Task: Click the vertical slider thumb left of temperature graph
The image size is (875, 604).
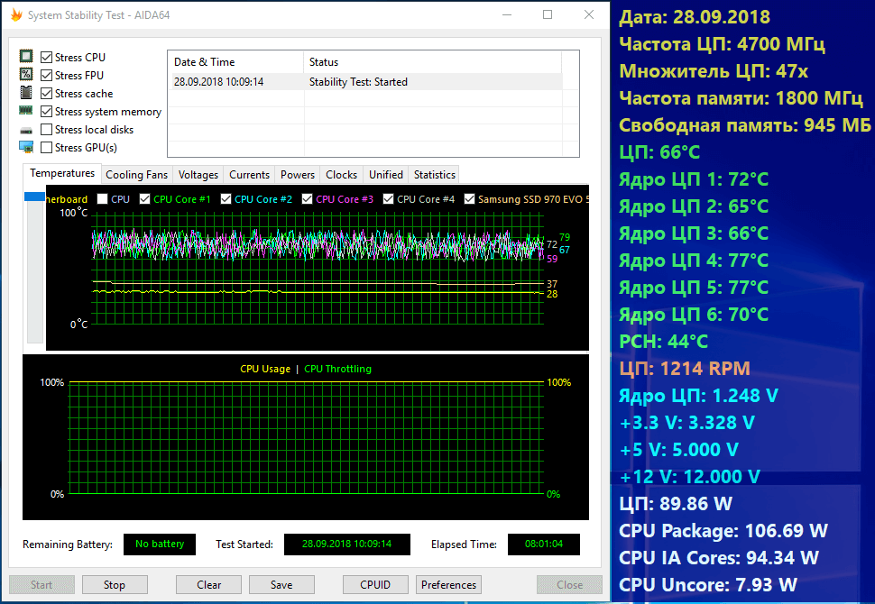Action: pos(34,197)
